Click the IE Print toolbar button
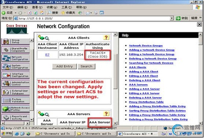Image resolution: width=204 pixels, height=138 pixels. 96,13
